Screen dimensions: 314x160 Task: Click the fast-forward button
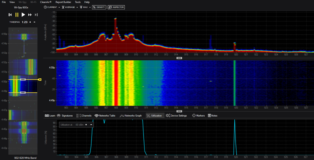pos(30,15)
